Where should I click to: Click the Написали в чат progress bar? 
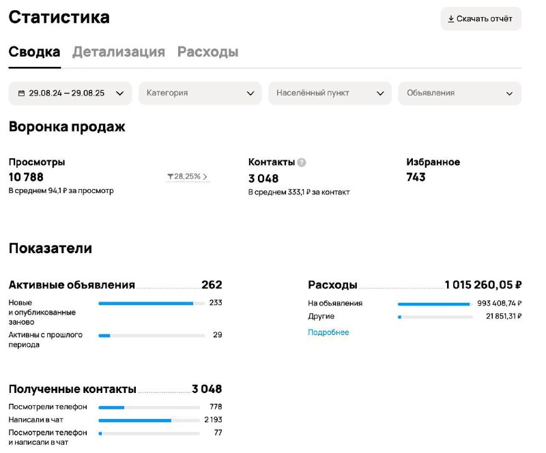click(149, 421)
